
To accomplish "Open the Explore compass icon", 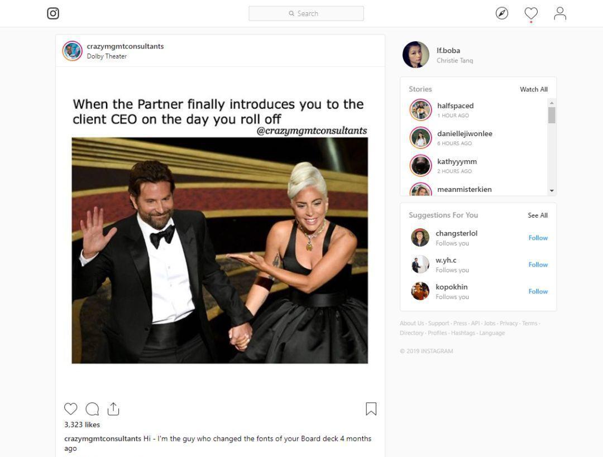I will click(502, 13).
